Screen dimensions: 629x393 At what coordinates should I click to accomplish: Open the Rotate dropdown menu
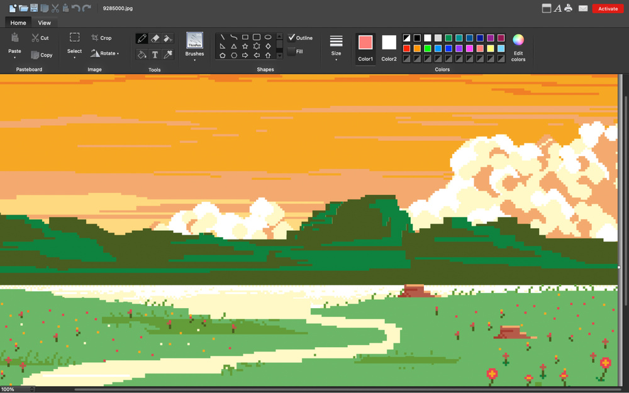(x=106, y=53)
